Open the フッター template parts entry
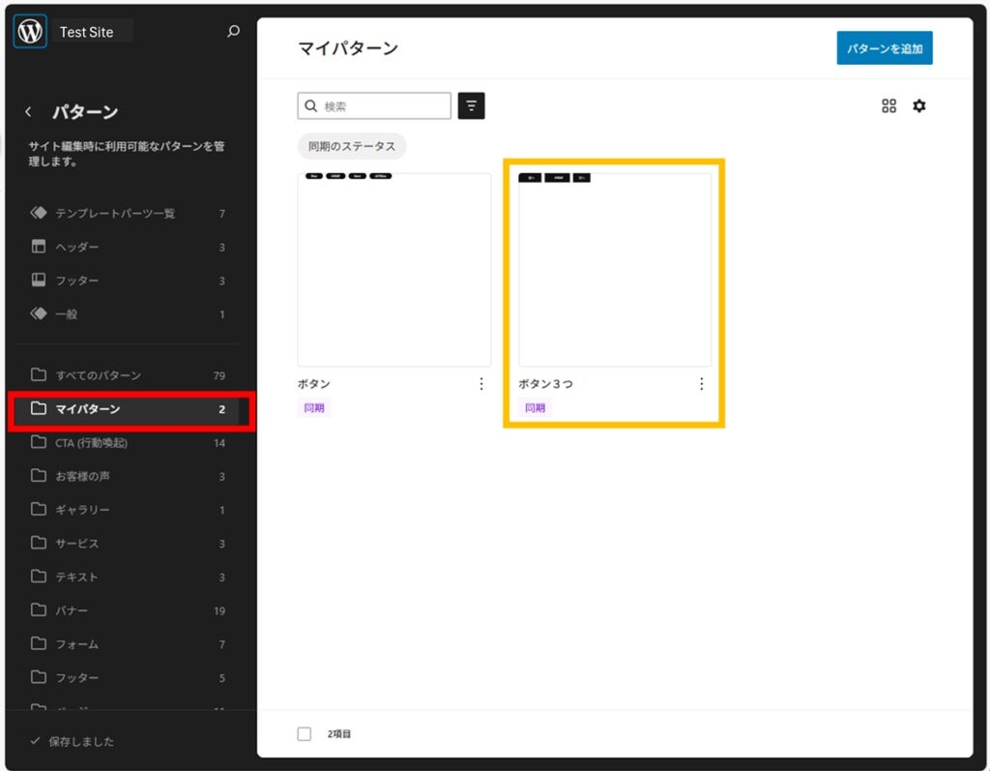The height and width of the screenshot is (771, 990). point(77,281)
